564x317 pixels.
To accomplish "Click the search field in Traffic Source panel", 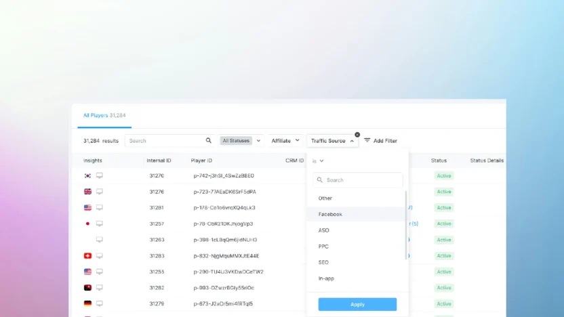I will pos(358,180).
